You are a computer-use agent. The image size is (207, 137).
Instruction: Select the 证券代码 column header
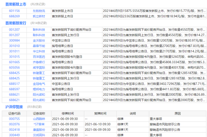pos(14,113)
